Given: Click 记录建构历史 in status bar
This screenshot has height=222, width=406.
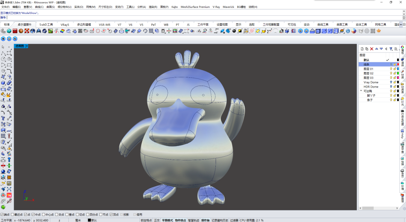Looking at the screenshot, I should pyautogui.click(x=220, y=220).
